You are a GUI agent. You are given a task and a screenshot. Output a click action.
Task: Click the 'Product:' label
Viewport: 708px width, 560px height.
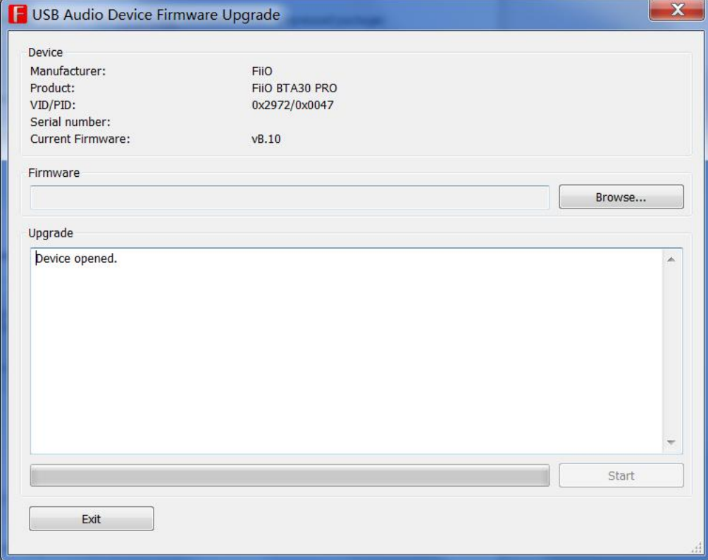(52, 88)
